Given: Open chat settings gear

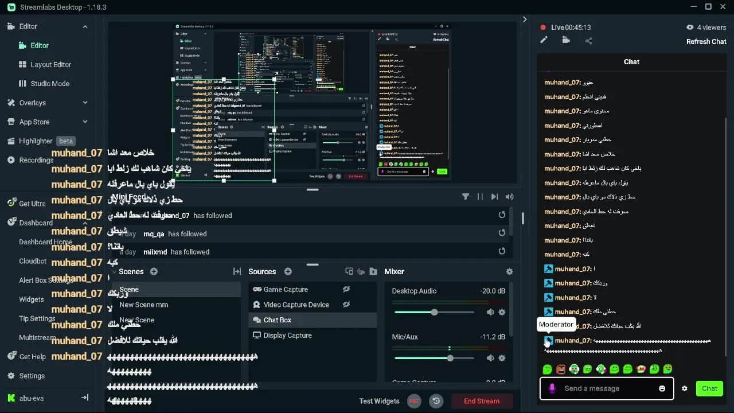Looking at the screenshot, I should (684, 388).
